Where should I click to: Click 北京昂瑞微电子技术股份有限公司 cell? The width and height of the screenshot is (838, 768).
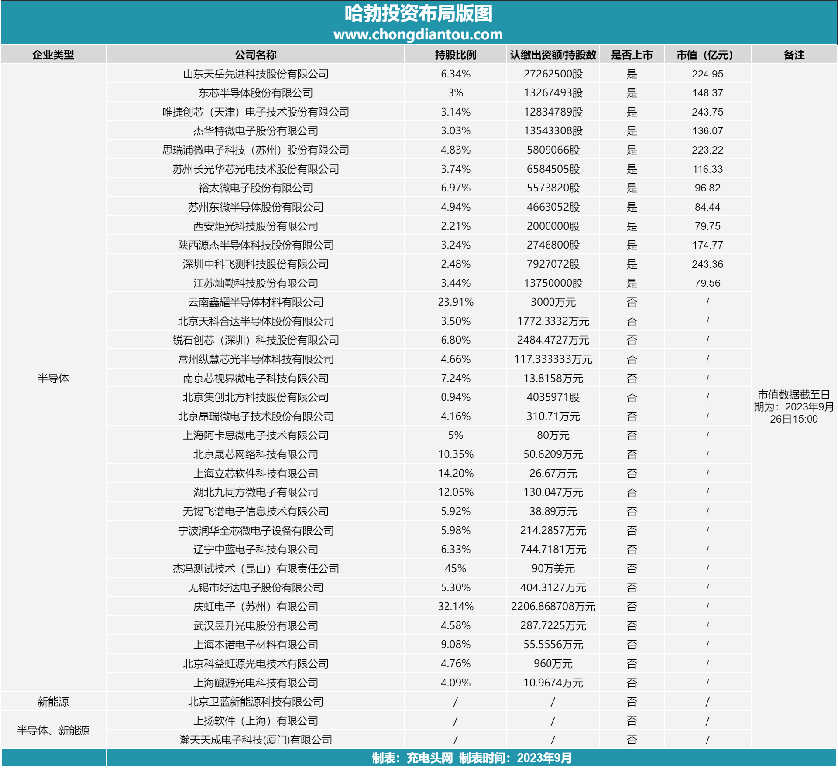click(x=256, y=416)
